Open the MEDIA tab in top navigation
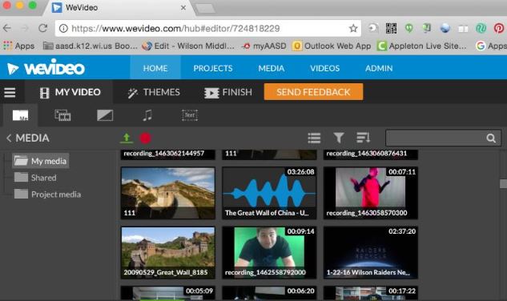The height and width of the screenshot is (301, 507). point(272,68)
